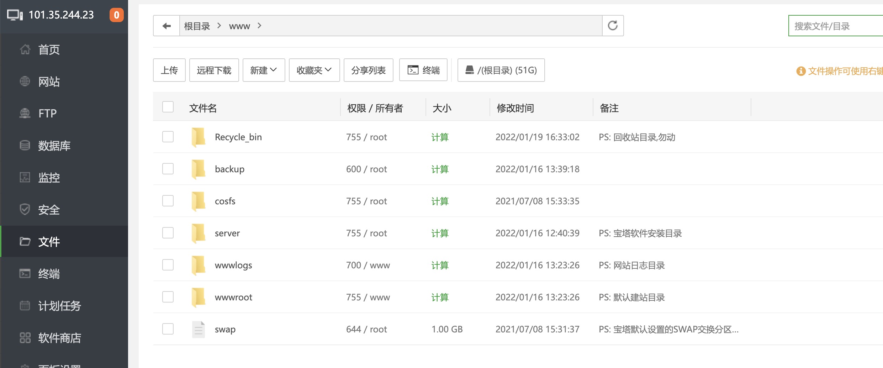Click the cosfs folder icon
The width and height of the screenshot is (883, 368).
(x=199, y=201)
